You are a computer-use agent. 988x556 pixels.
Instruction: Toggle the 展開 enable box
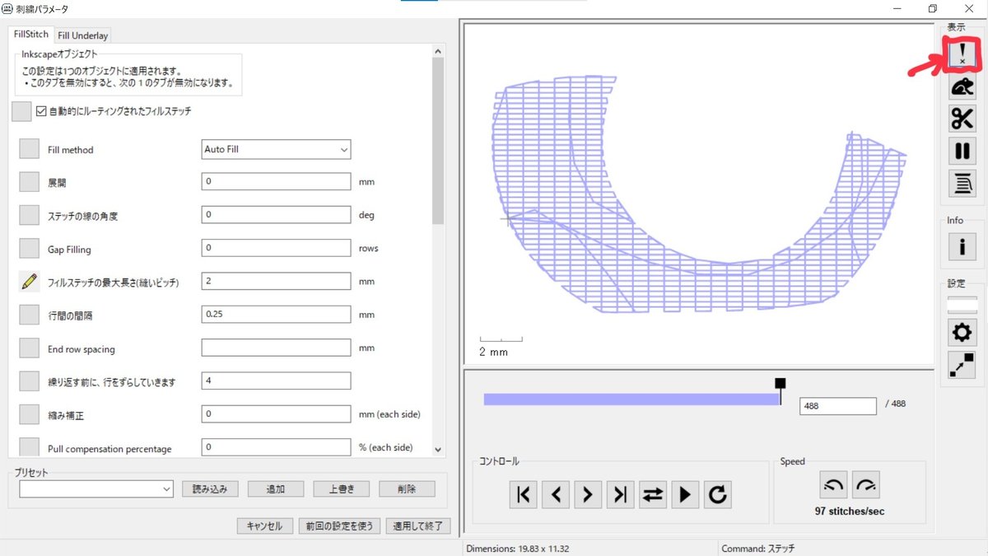tap(30, 182)
